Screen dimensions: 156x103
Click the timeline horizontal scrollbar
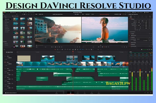(51, 91)
